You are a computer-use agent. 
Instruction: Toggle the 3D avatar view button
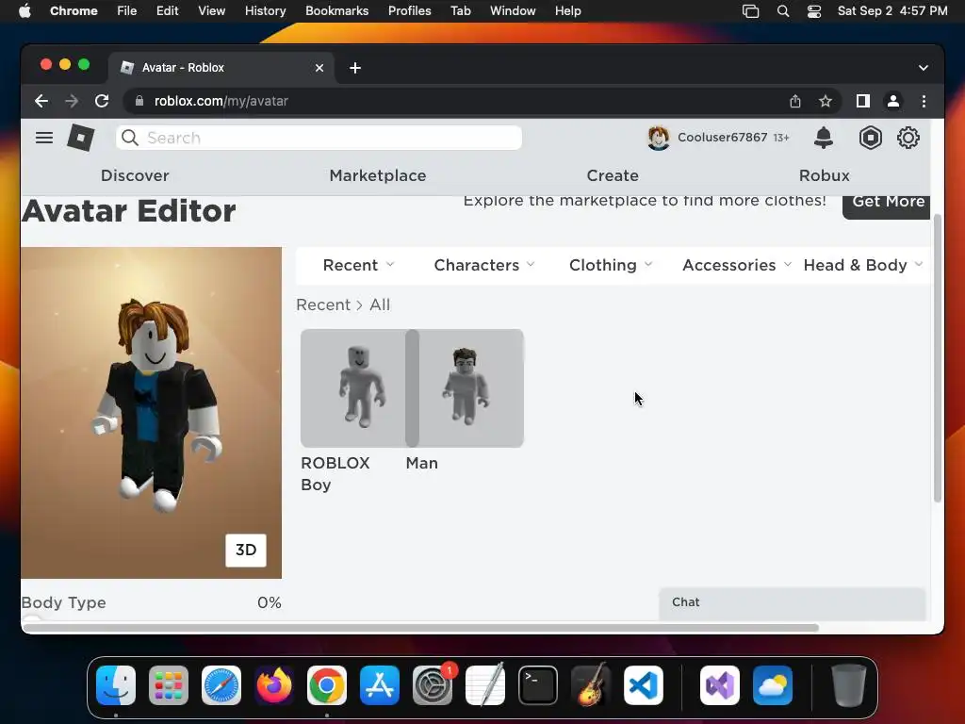pyautogui.click(x=246, y=550)
